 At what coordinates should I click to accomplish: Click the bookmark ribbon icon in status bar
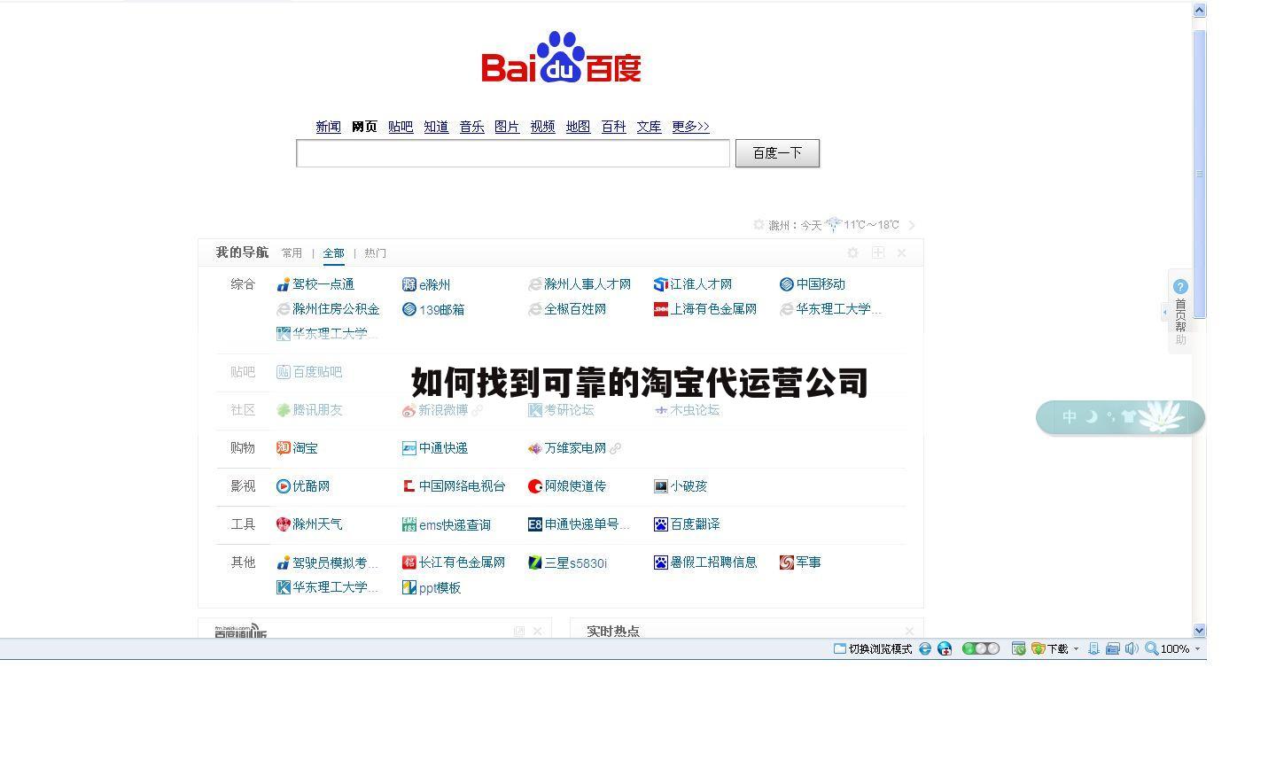1093,648
